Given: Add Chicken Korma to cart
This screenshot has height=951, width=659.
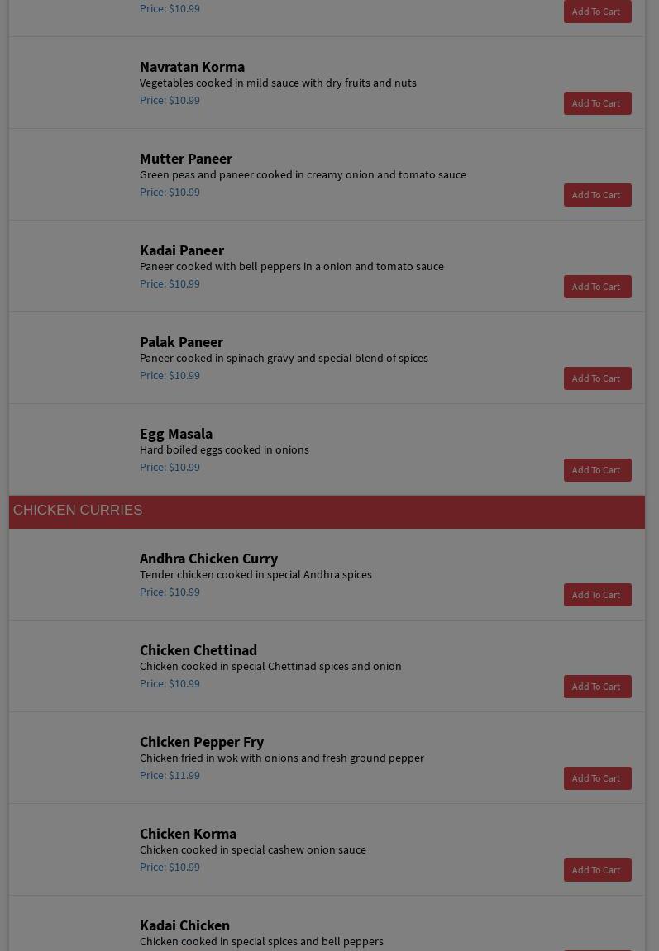Looking at the screenshot, I should pyautogui.click(x=597, y=870).
